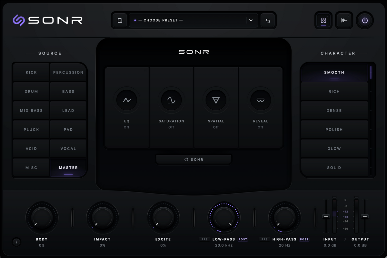
Task: Click the Saturation module sine icon
Action: (171, 100)
